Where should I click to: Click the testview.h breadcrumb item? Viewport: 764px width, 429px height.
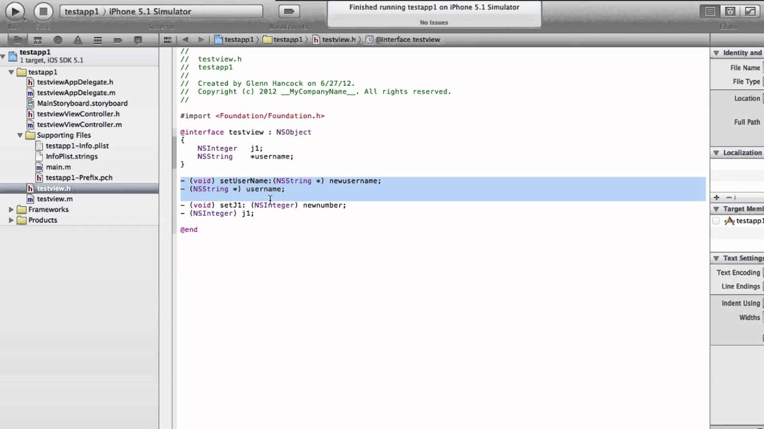click(334, 40)
